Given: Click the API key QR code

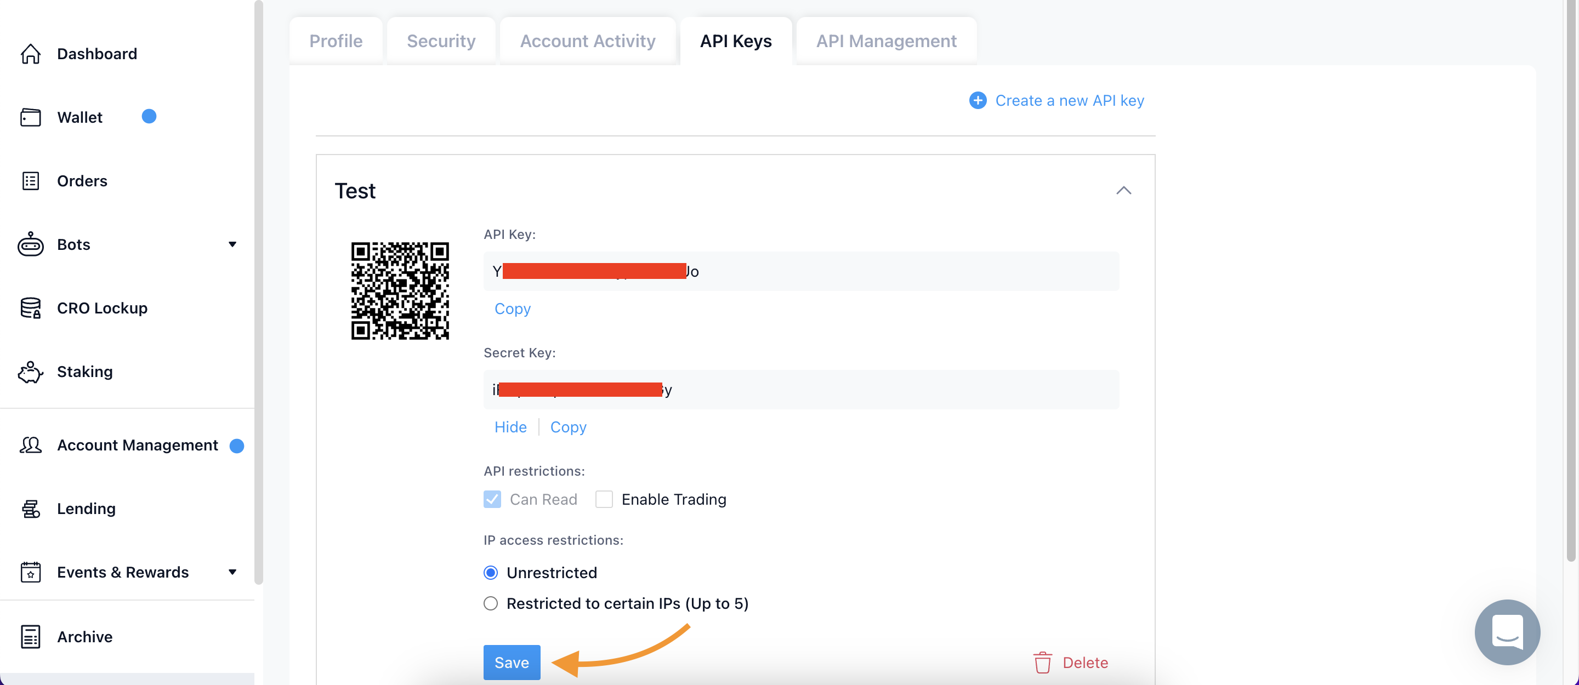Looking at the screenshot, I should click(x=400, y=290).
